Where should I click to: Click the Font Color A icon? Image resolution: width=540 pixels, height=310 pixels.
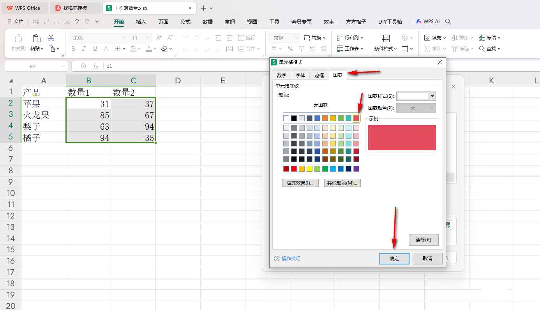(x=148, y=49)
